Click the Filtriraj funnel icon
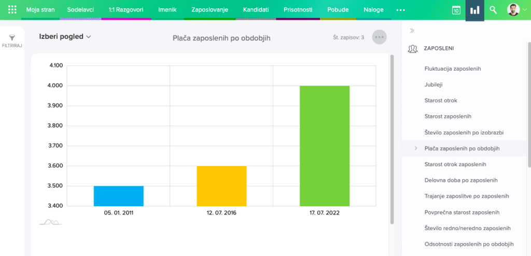531x256 pixels. [12, 38]
